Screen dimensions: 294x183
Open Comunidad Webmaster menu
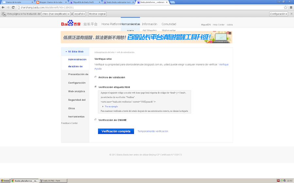[x=169, y=24]
